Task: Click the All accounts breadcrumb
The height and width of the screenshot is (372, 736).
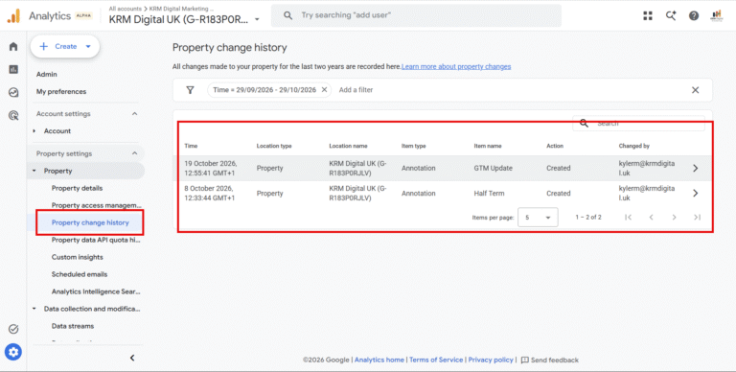Action: click(125, 9)
